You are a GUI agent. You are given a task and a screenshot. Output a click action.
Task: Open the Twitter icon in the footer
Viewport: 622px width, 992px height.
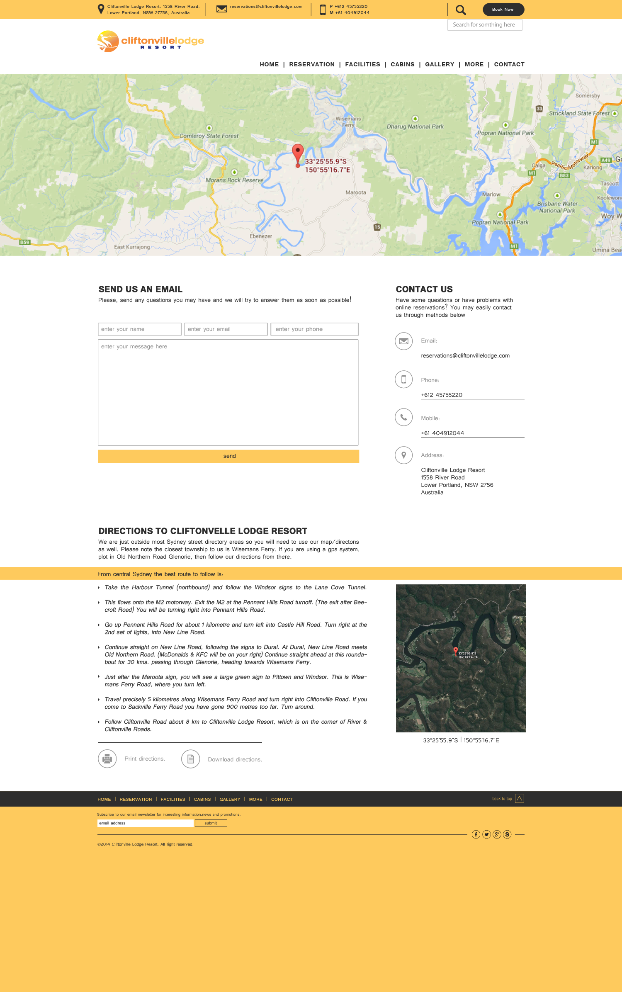486,834
